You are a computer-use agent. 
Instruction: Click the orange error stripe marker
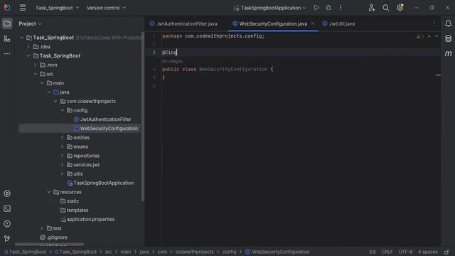point(438,75)
